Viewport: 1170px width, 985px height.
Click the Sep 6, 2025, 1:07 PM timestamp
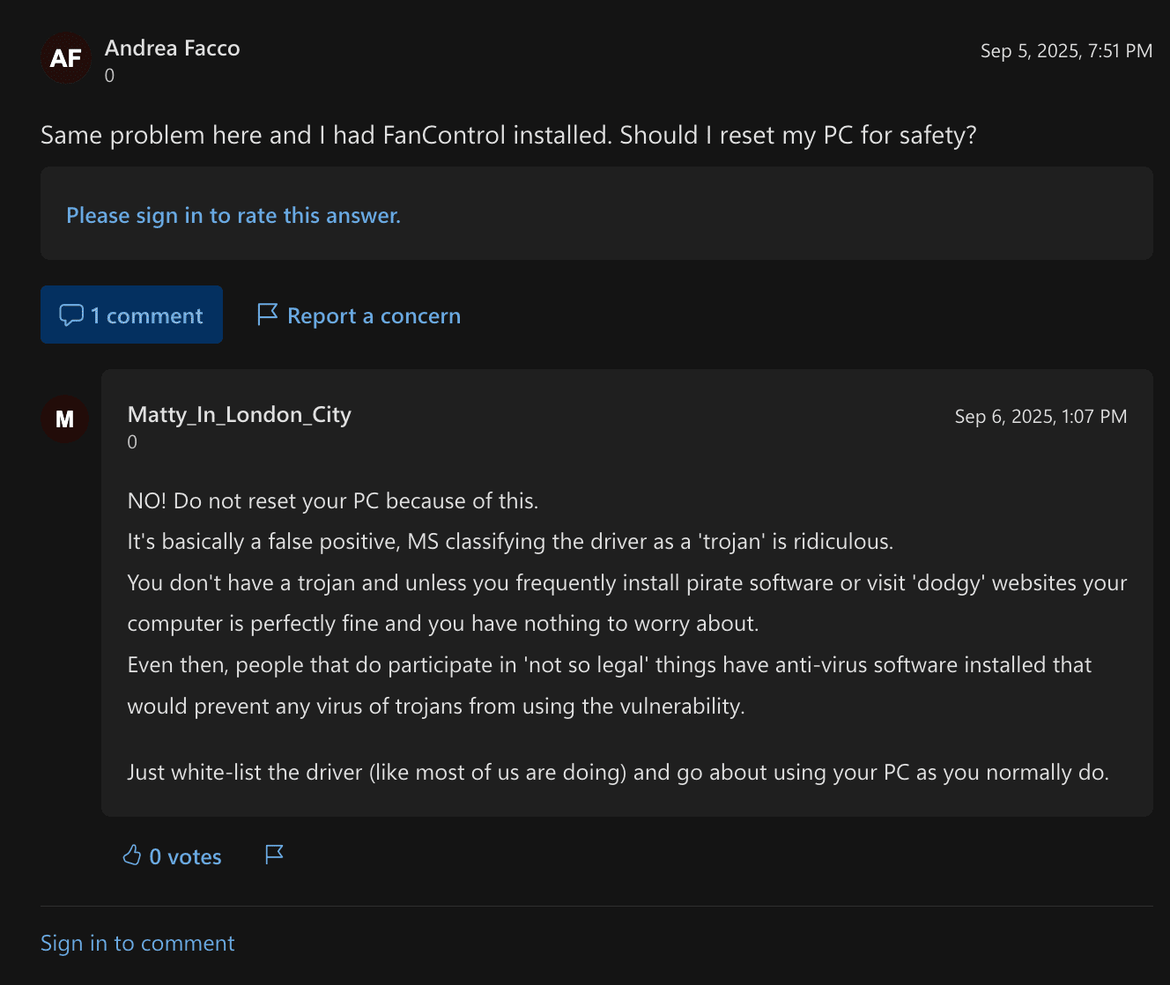tap(1040, 417)
